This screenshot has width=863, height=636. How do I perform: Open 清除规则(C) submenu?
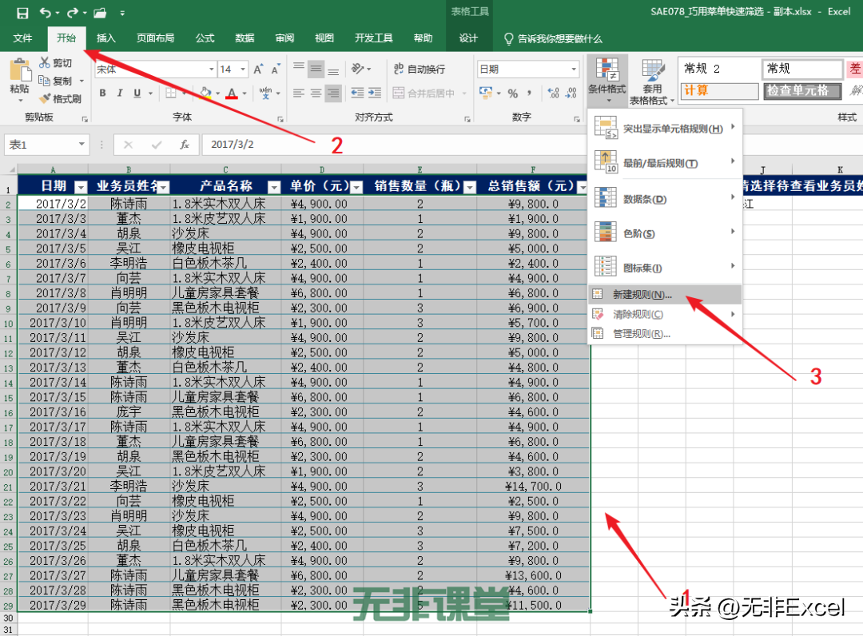tap(665, 314)
